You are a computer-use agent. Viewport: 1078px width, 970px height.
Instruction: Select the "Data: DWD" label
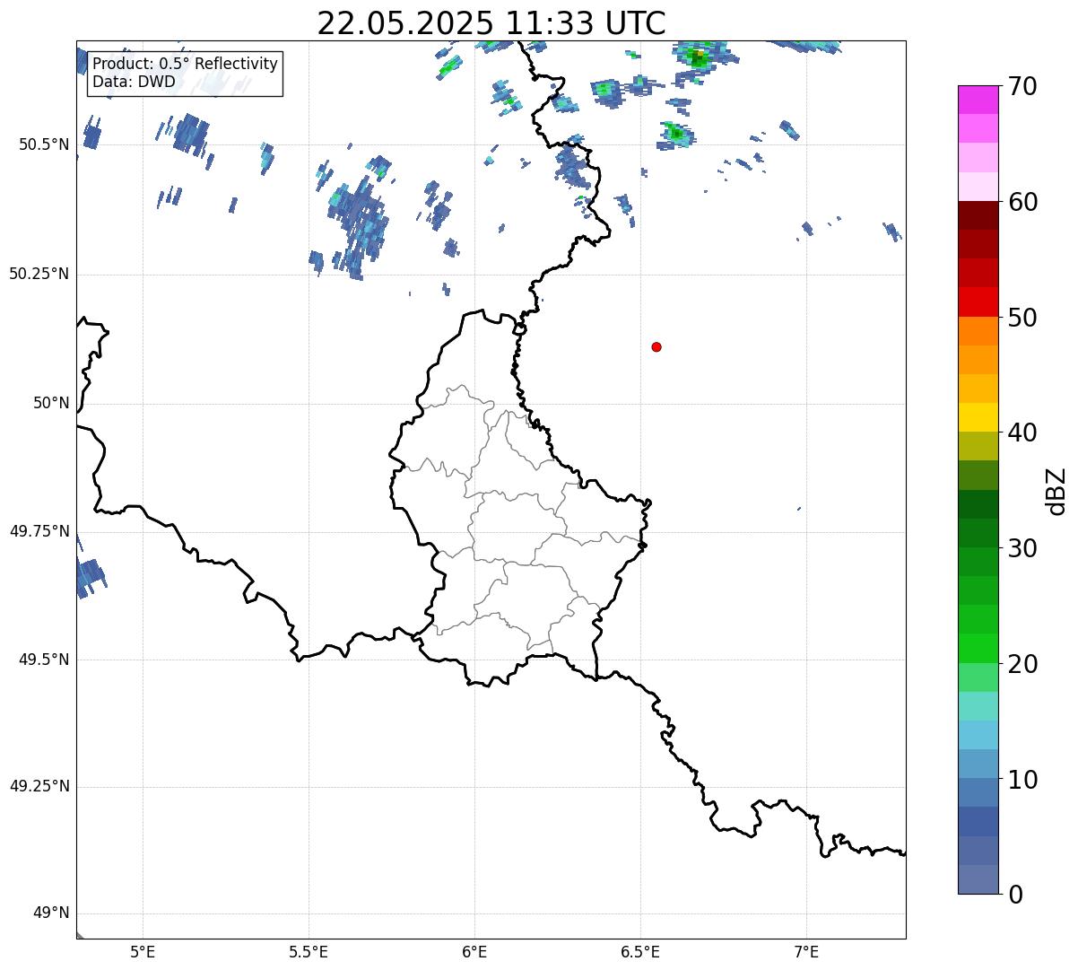(x=135, y=82)
